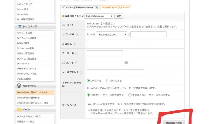Open WordPress簡単移行 in the sidebar

coord(35,98)
